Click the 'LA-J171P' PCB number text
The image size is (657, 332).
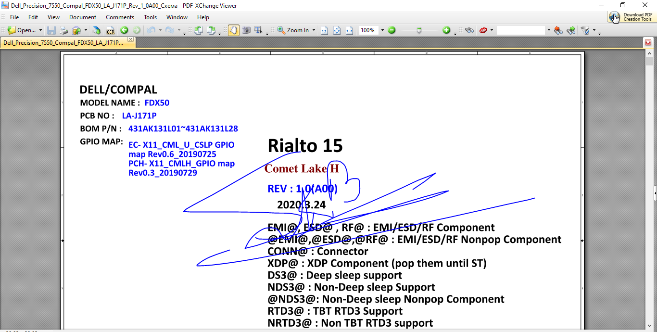pyautogui.click(x=139, y=116)
